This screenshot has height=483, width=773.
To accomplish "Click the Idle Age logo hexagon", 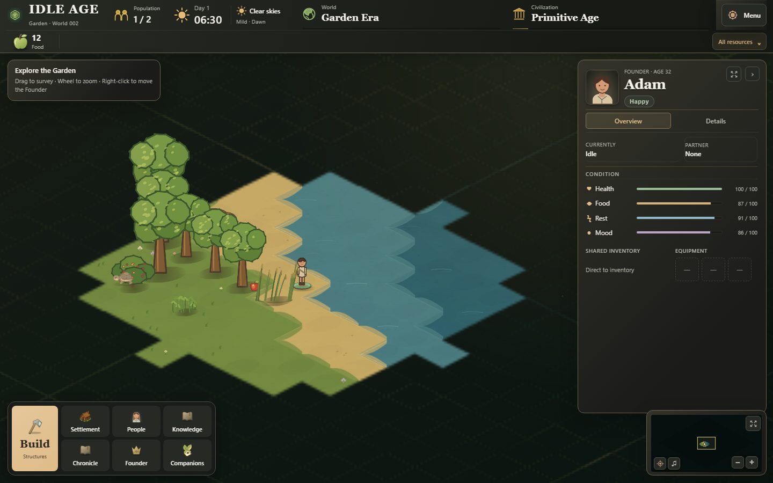I will [x=15, y=15].
